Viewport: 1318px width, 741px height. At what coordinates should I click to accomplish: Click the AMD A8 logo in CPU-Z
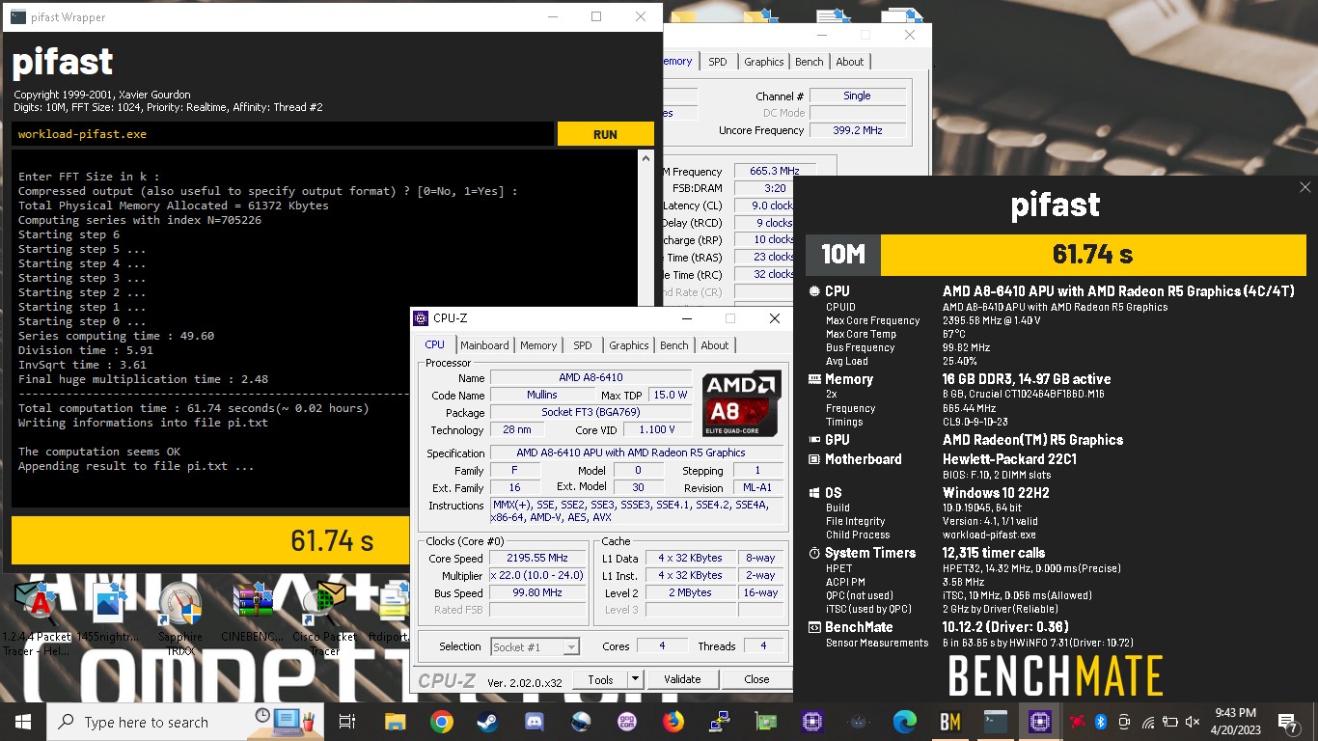coord(742,403)
